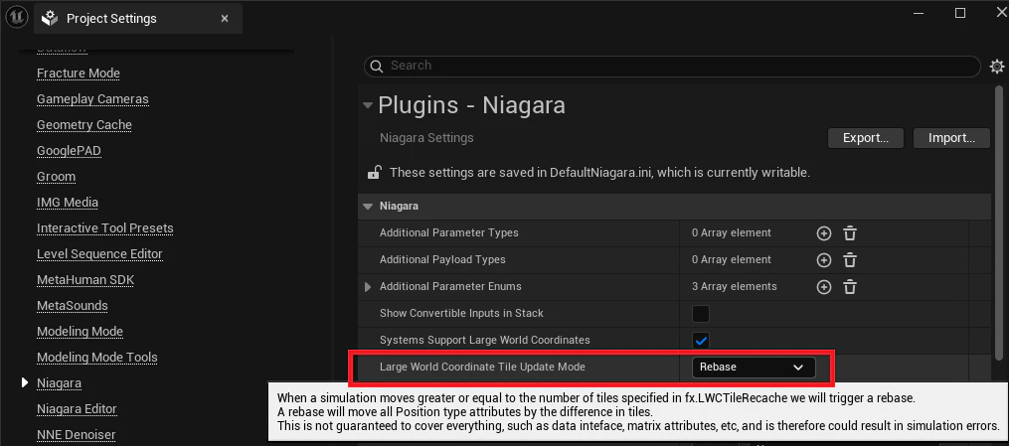Collapse the Plugins - Niagara section
This screenshot has height=446, width=1009.
[368, 105]
